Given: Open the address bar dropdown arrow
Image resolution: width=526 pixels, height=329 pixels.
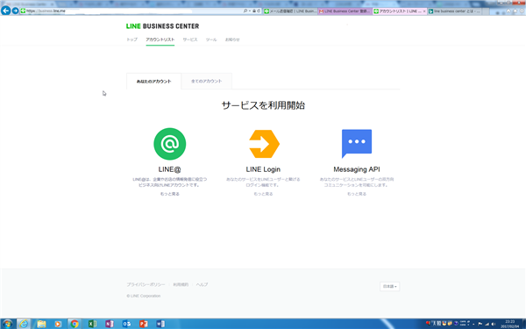Looking at the screenshot, I should pos(250,11).
